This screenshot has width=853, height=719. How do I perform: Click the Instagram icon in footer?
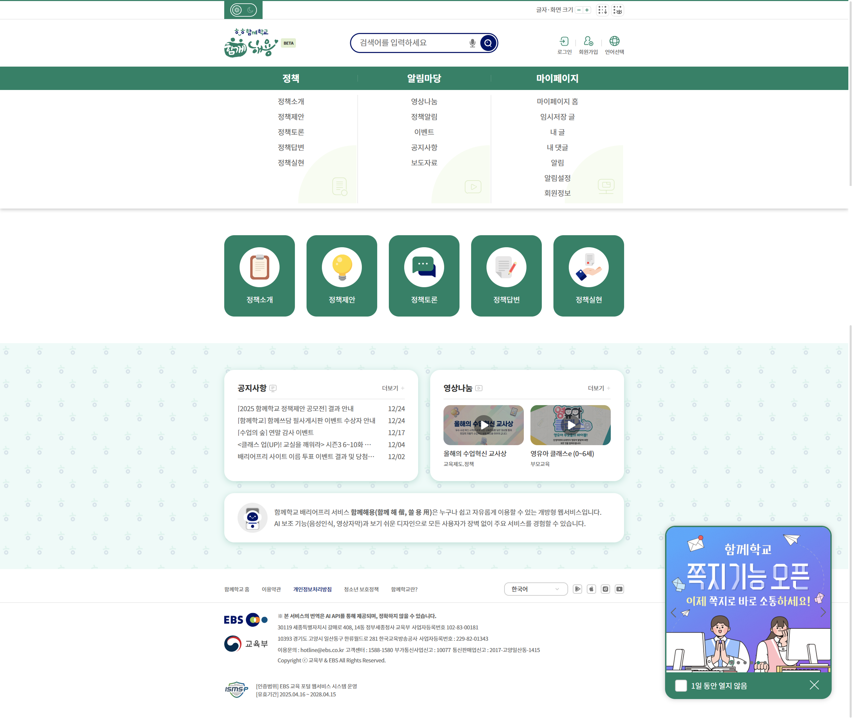point(606,589)
